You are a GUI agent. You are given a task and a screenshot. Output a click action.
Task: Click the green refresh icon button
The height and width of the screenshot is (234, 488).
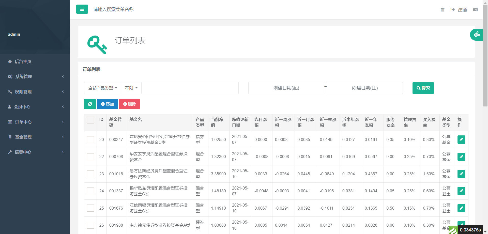point(90,104)
